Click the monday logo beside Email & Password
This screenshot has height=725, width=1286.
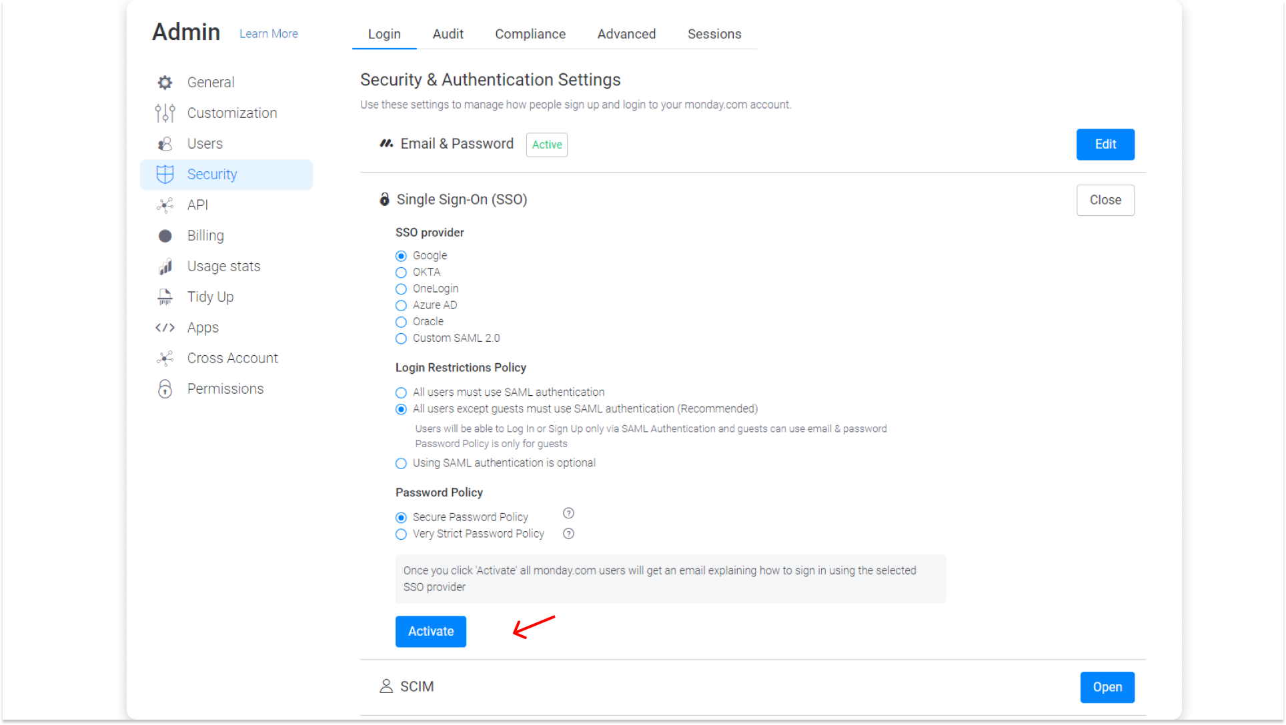(x=386, y=144)
